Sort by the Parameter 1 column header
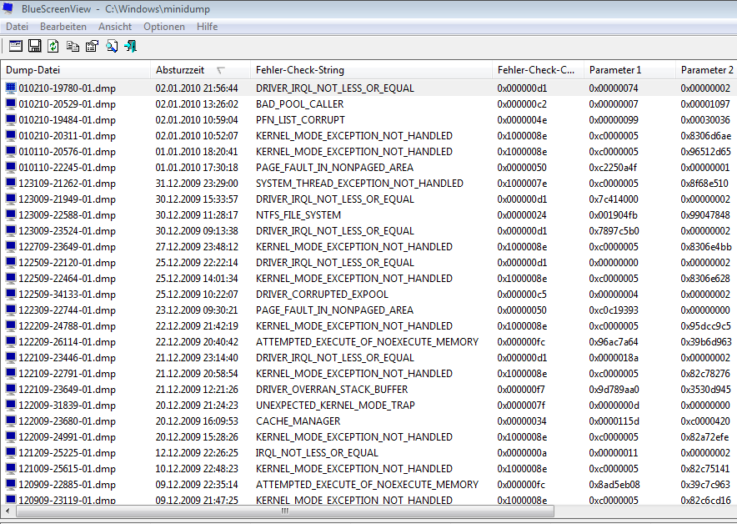This screenshot has height=524, width=737. 629,70
